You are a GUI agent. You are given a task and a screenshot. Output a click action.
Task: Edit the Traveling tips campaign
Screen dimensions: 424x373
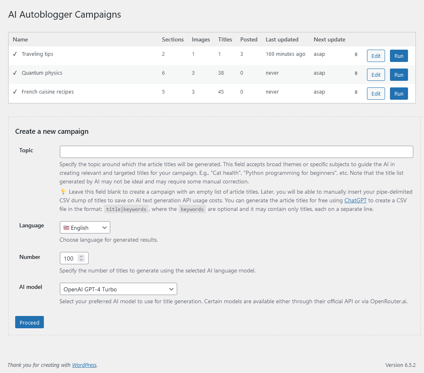point(376,56)
